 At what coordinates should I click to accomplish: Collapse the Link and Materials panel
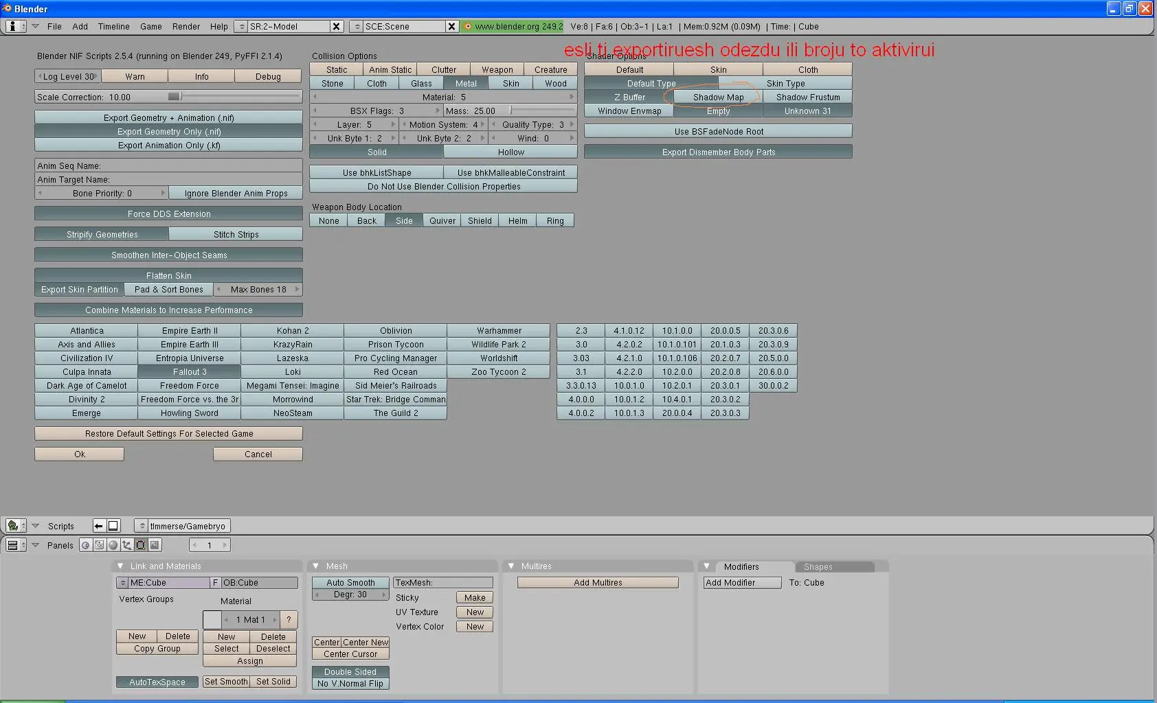tap(120, 566)
